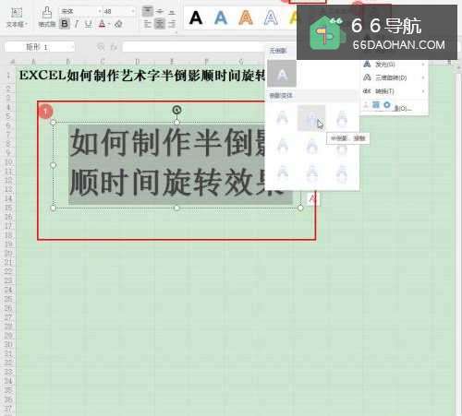Toggle bold formatting button
This screenshot has width=462, height=416.
pos(65,24)
